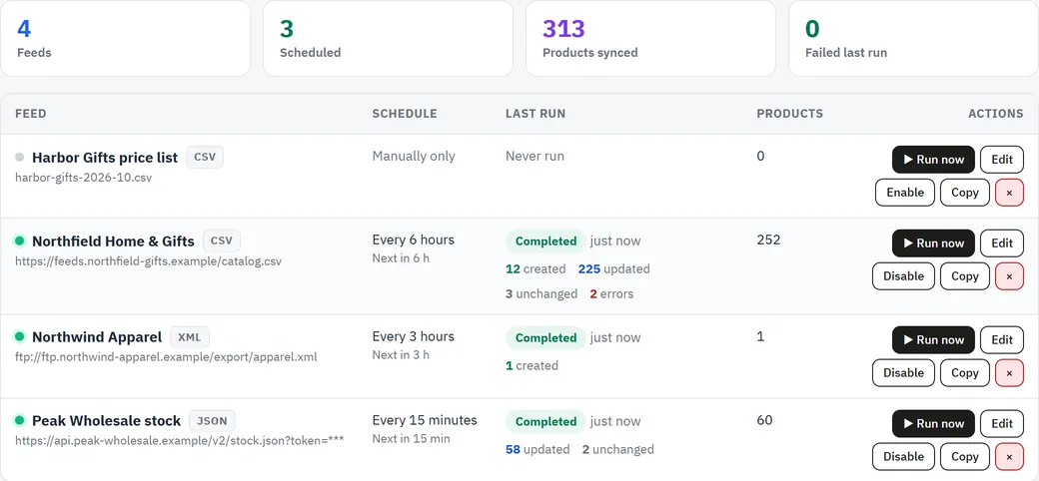Select the harbor-gifts-2026-10.csv file name
This screenshot has width=1039, height=481.
click(84, 178)
